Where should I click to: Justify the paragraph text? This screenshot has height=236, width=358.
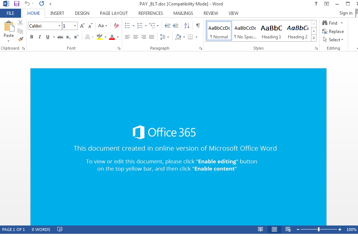[151, 37]
